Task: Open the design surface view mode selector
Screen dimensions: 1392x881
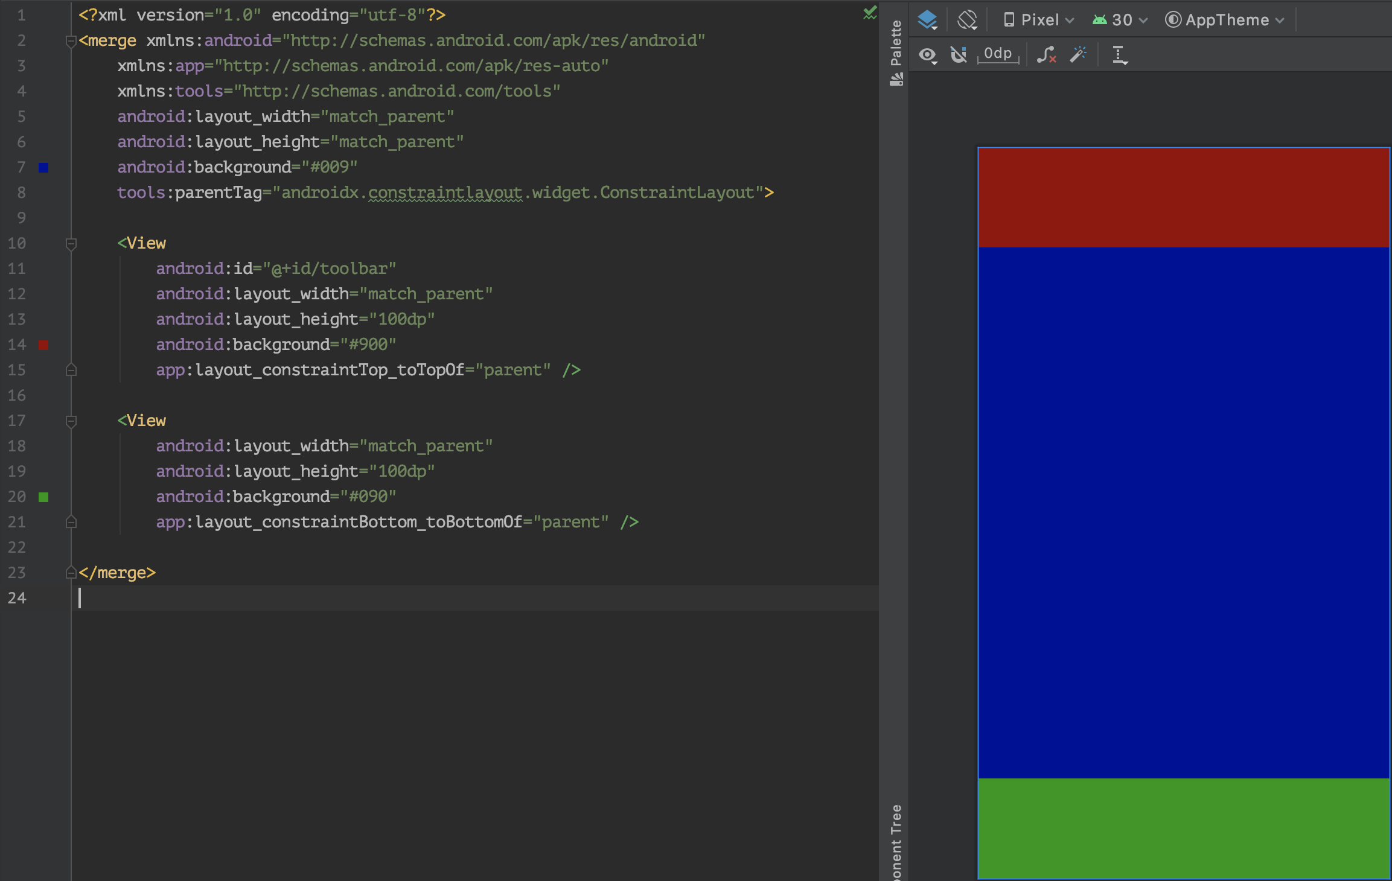Action: point(927,20)
